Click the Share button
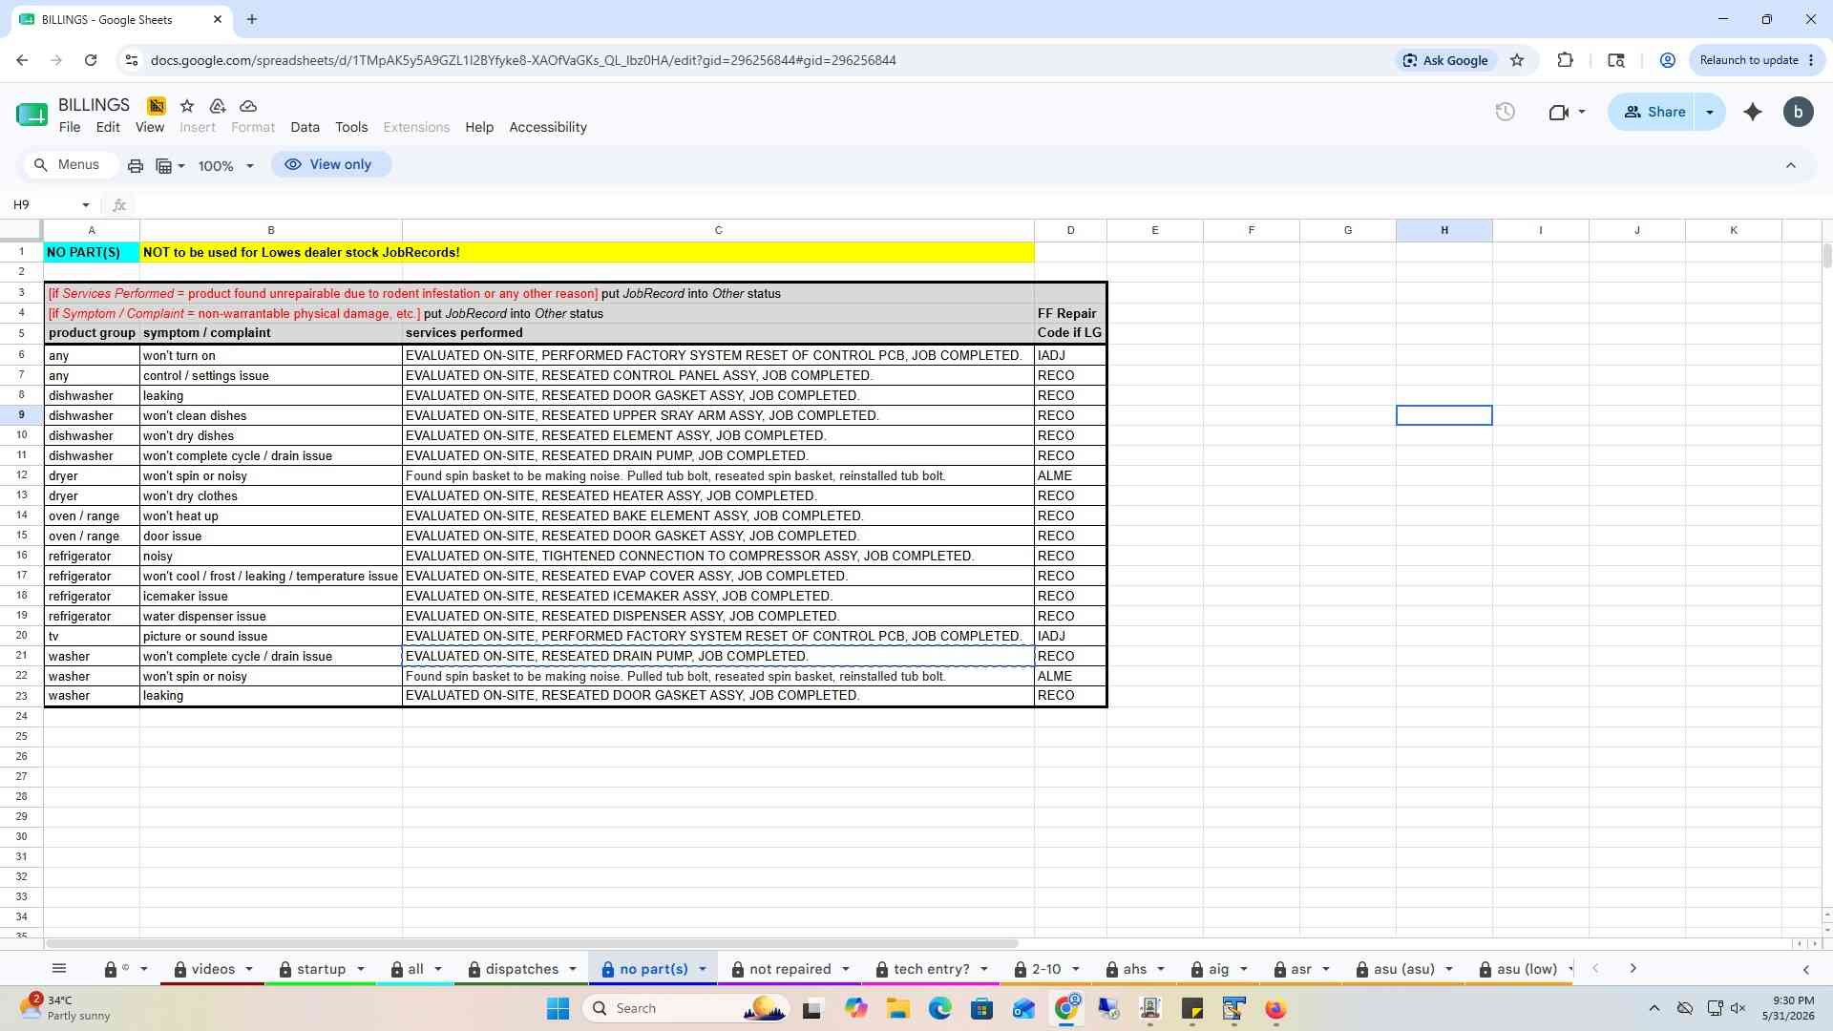The width and height of the screenshot is (1833, 1031). 1654,113
